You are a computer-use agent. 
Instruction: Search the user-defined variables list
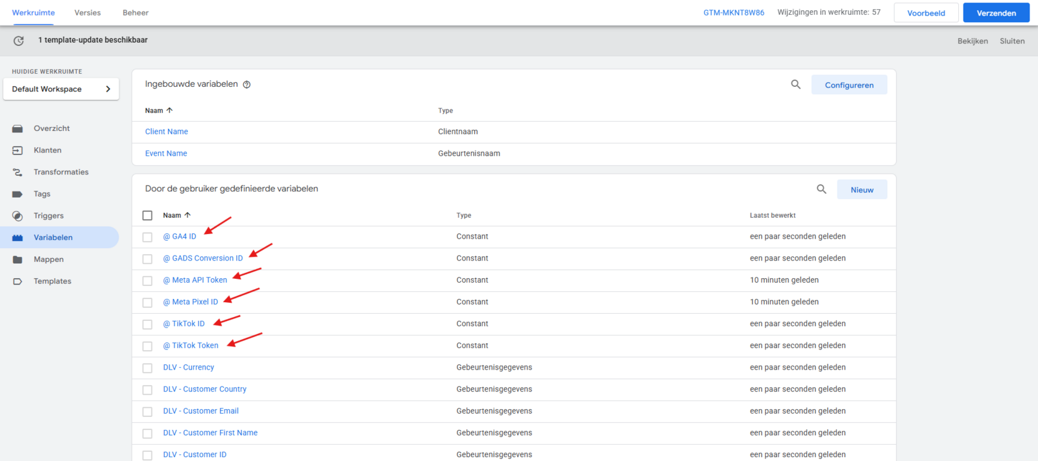pyautogui.click(x=821, y=189)
